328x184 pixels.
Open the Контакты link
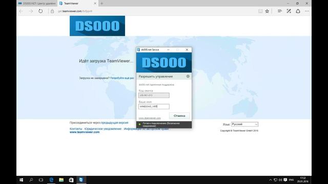pos(76,129)
